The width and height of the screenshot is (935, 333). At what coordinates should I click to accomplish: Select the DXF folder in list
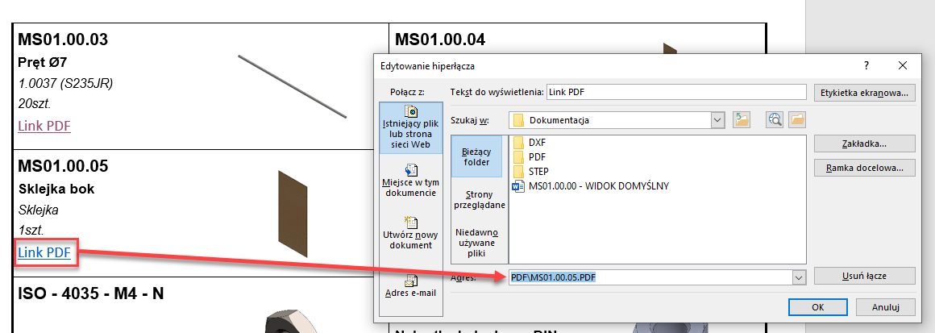click(537, 142)
